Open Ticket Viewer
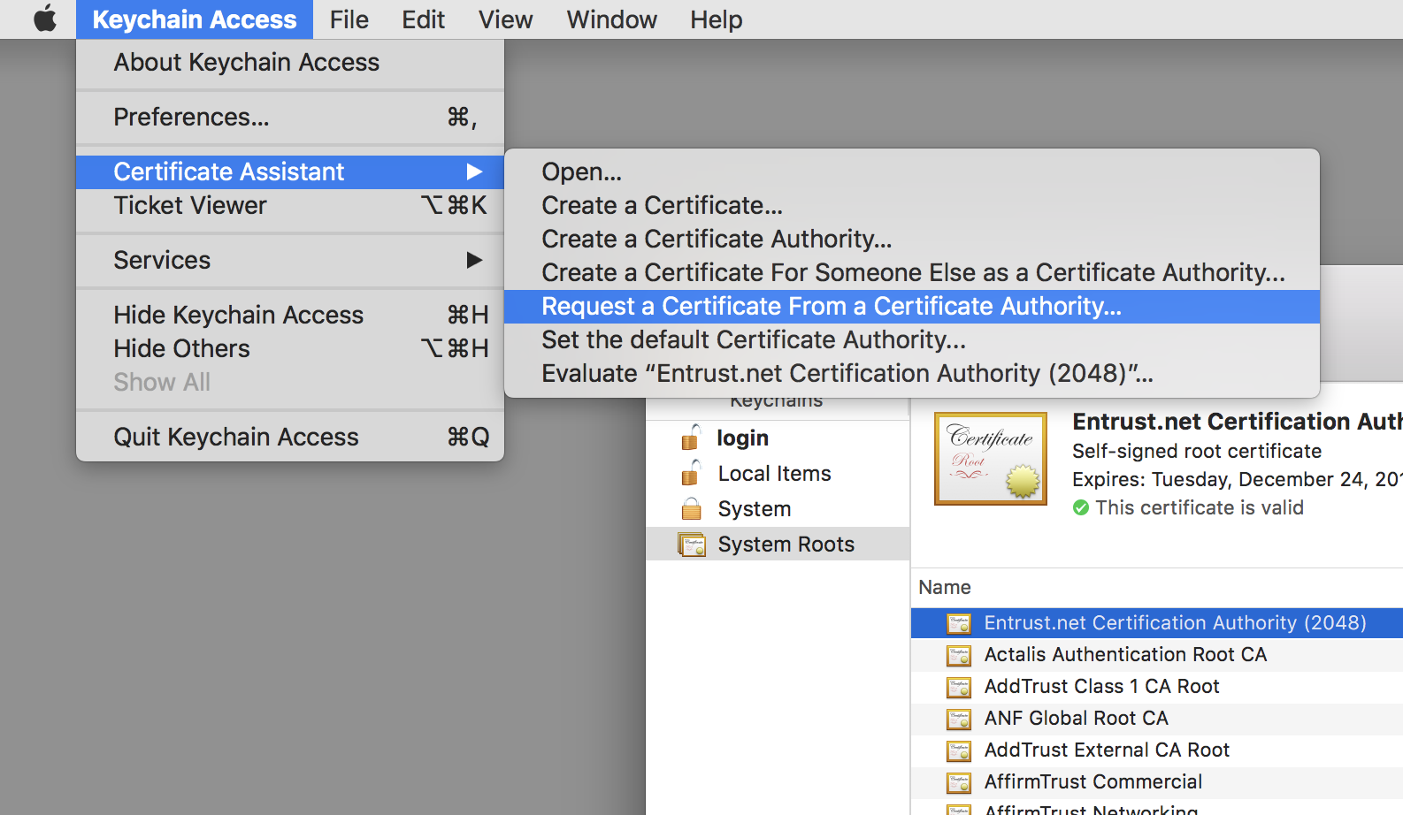 (x=290, y=205)
